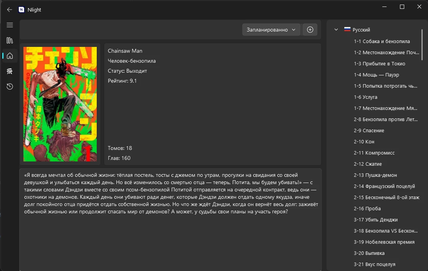
Task: Open chapter 3-19 Нобелевская премия
Action: click(x=384, y=242)
